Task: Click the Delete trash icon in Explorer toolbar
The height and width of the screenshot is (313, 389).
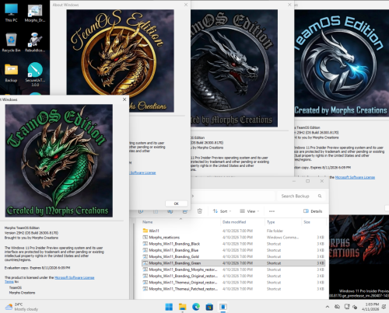Action: 200,211
